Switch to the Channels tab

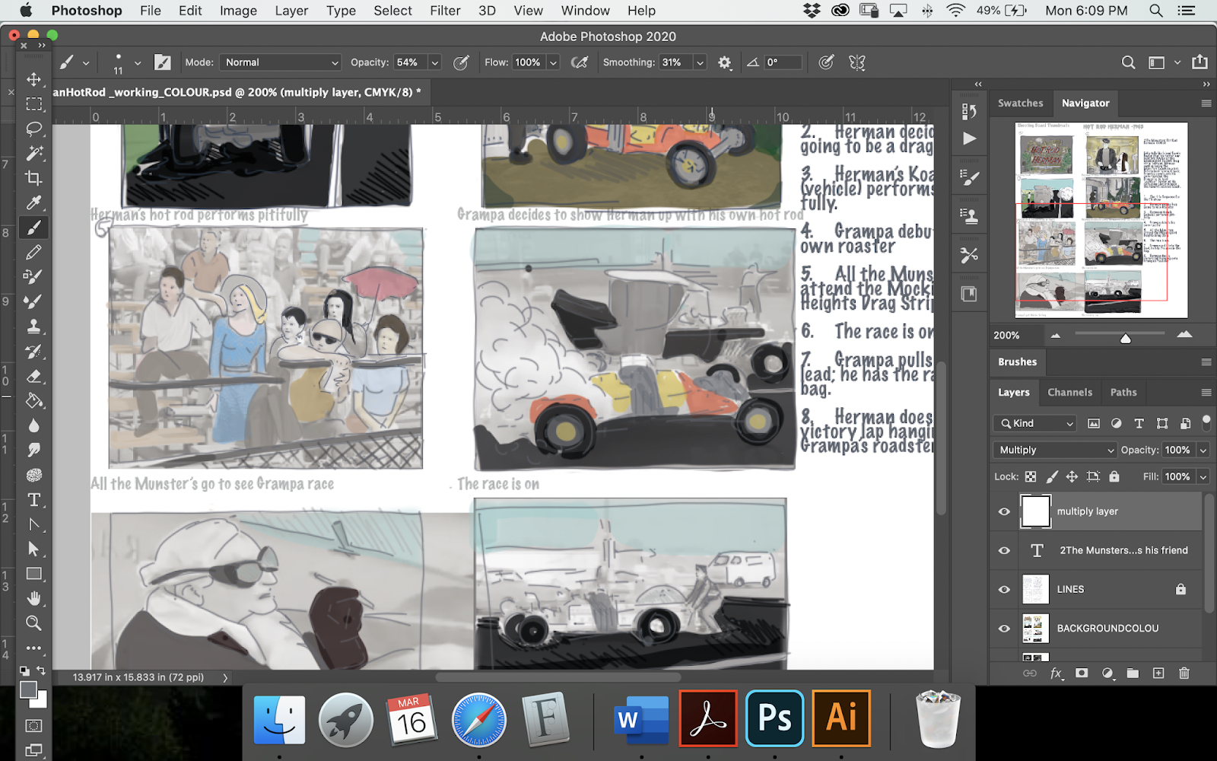(x=1069, y=392)
